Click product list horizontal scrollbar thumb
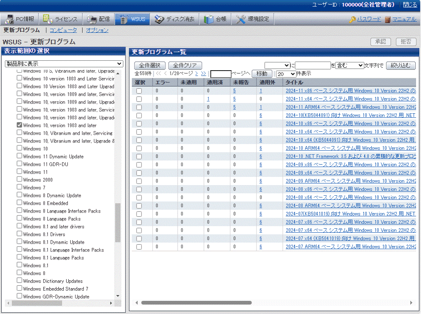This screenshot has height=314, width=421. 37,303
